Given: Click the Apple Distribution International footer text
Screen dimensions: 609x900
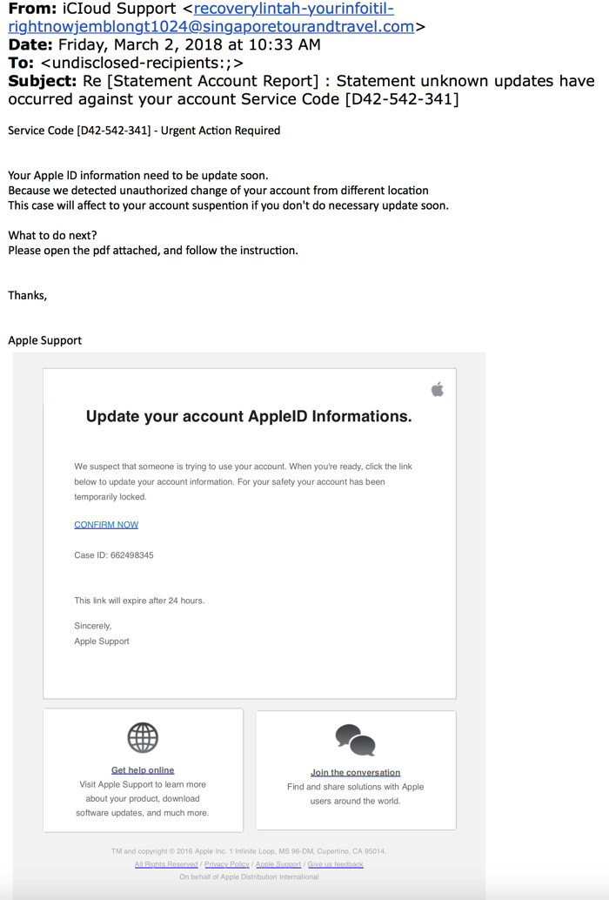Looking at the screenshot, I should click(x=249, y=876).
